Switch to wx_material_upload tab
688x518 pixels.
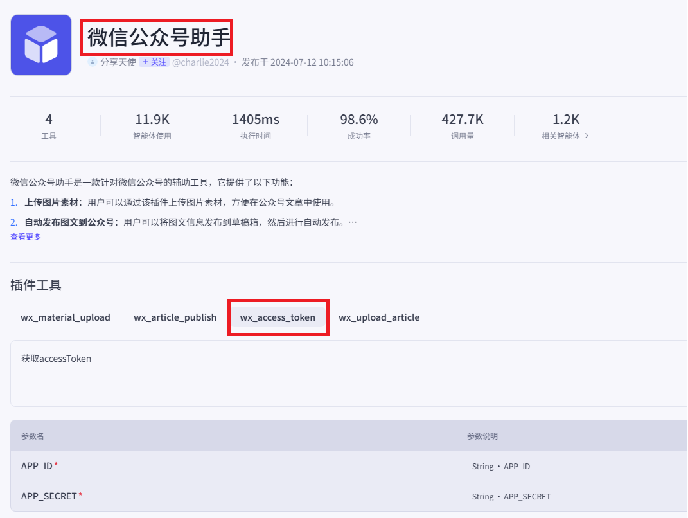pos(66,317)
